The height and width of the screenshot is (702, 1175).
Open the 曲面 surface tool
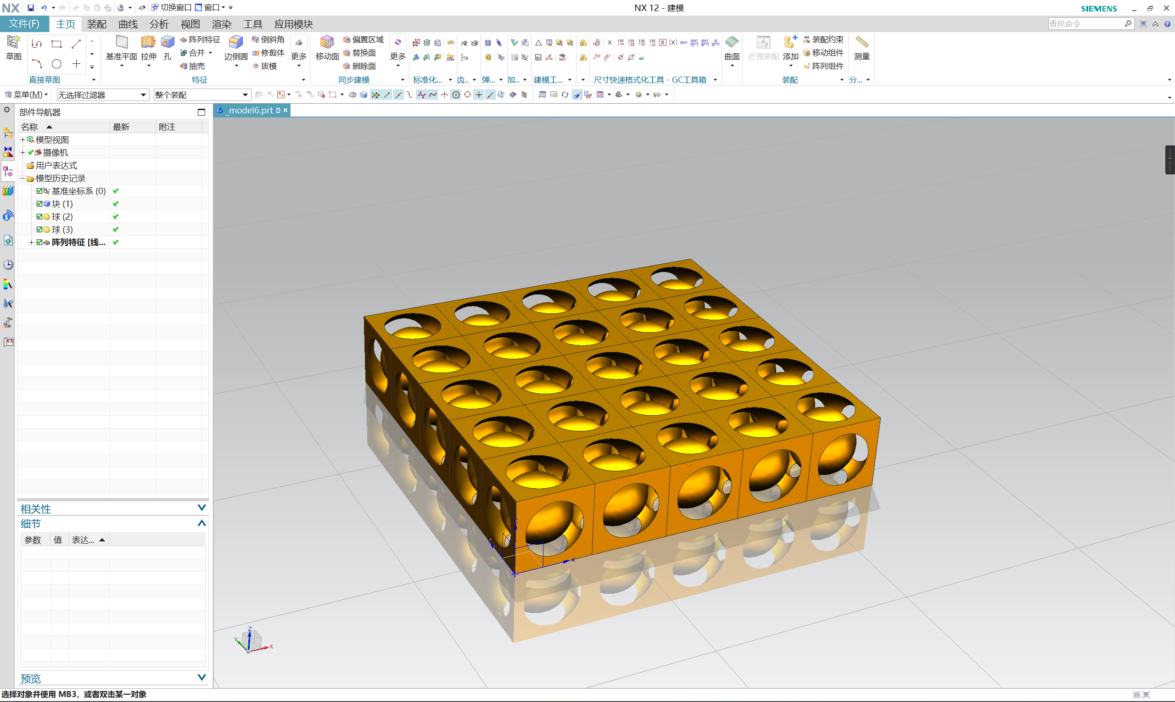pos(732,48)
